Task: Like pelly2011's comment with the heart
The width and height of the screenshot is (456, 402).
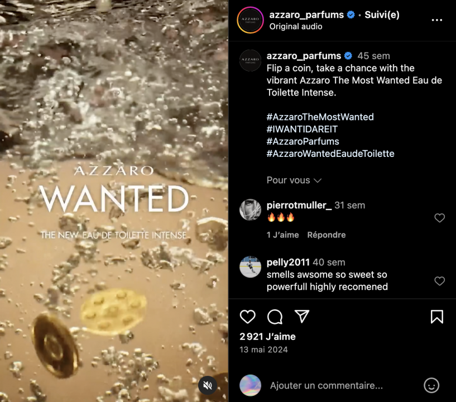Action: tap(439, 281)
